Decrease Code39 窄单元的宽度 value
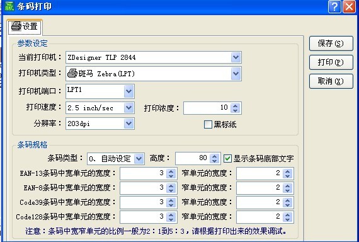The width and height of the screenshot is (359, 242). tap(288, 205)
